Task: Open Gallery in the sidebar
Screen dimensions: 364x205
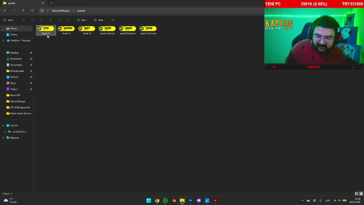Action: (14, 34)
